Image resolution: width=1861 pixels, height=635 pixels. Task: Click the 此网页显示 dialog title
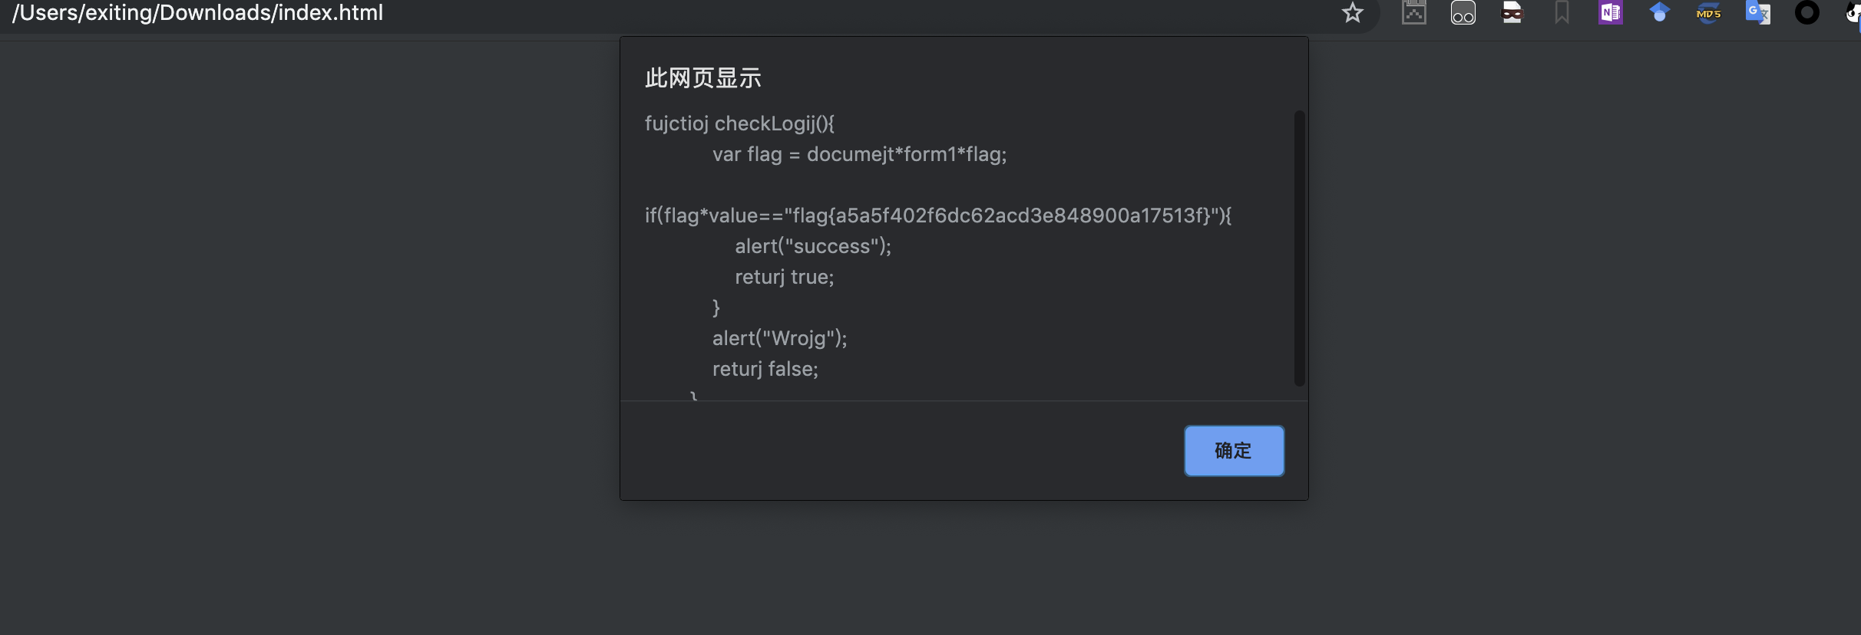pos(701,77)
